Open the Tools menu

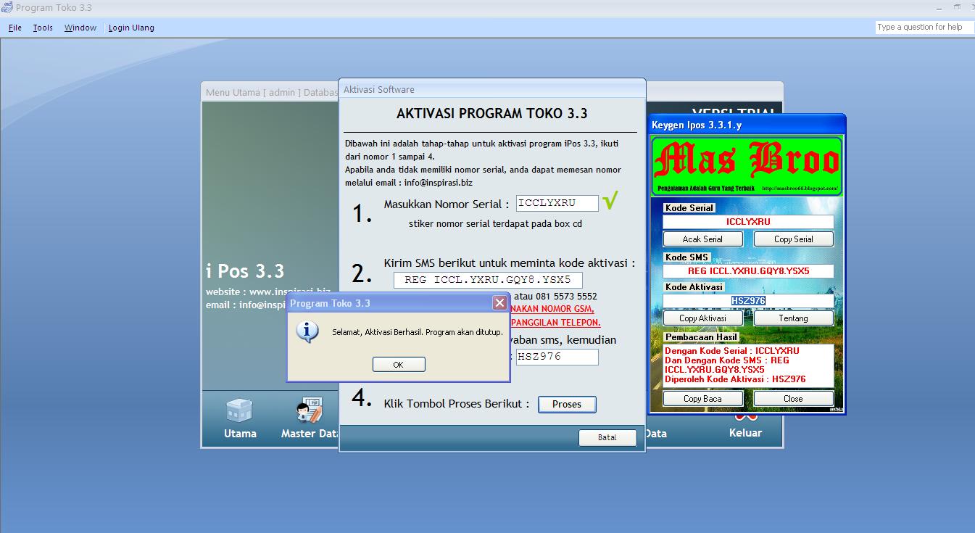43,28
